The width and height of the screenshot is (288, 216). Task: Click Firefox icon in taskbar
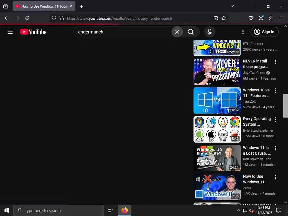[125, 210]
